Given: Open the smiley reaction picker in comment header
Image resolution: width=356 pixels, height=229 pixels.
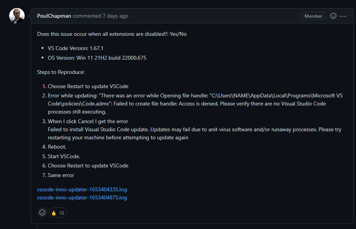Looking at the screenshot, I should tap(333, 16).
